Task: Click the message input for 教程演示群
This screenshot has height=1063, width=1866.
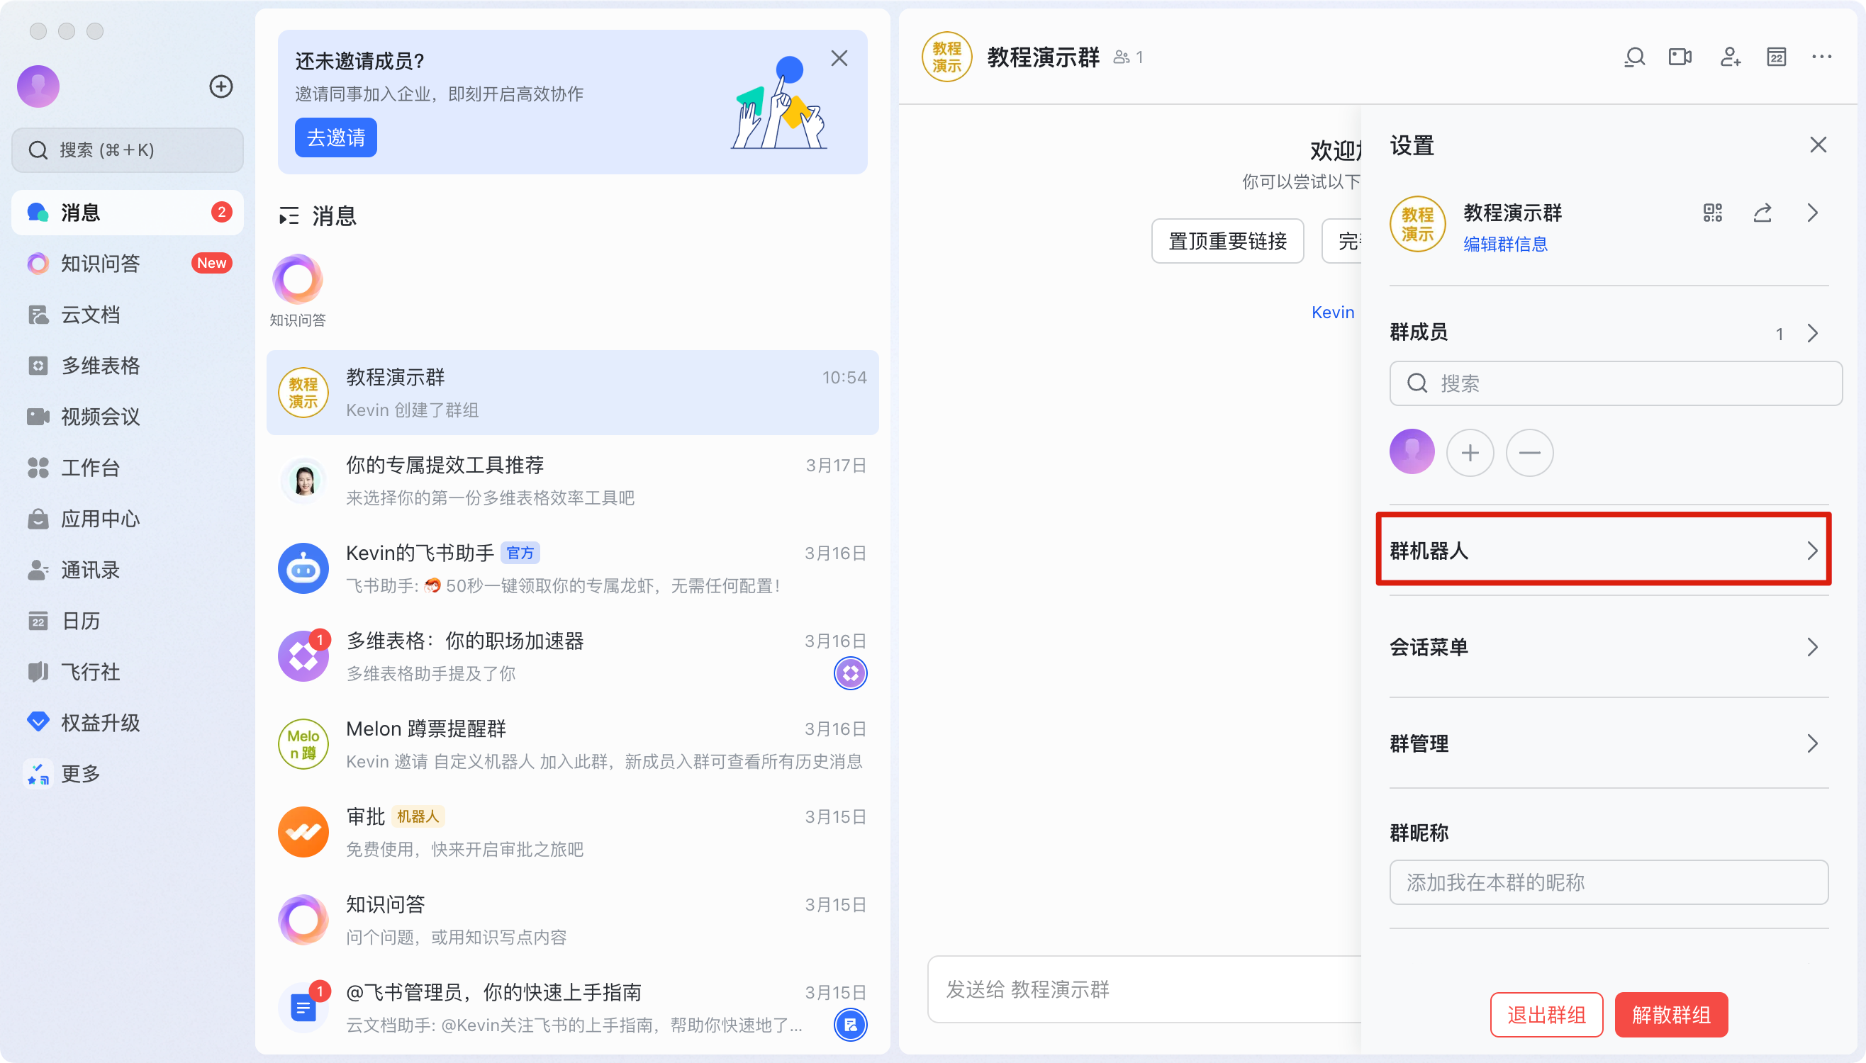Action: click(x=1144, y=989)
